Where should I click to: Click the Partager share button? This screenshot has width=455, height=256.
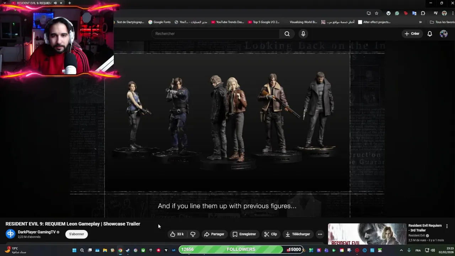(214, 234)
